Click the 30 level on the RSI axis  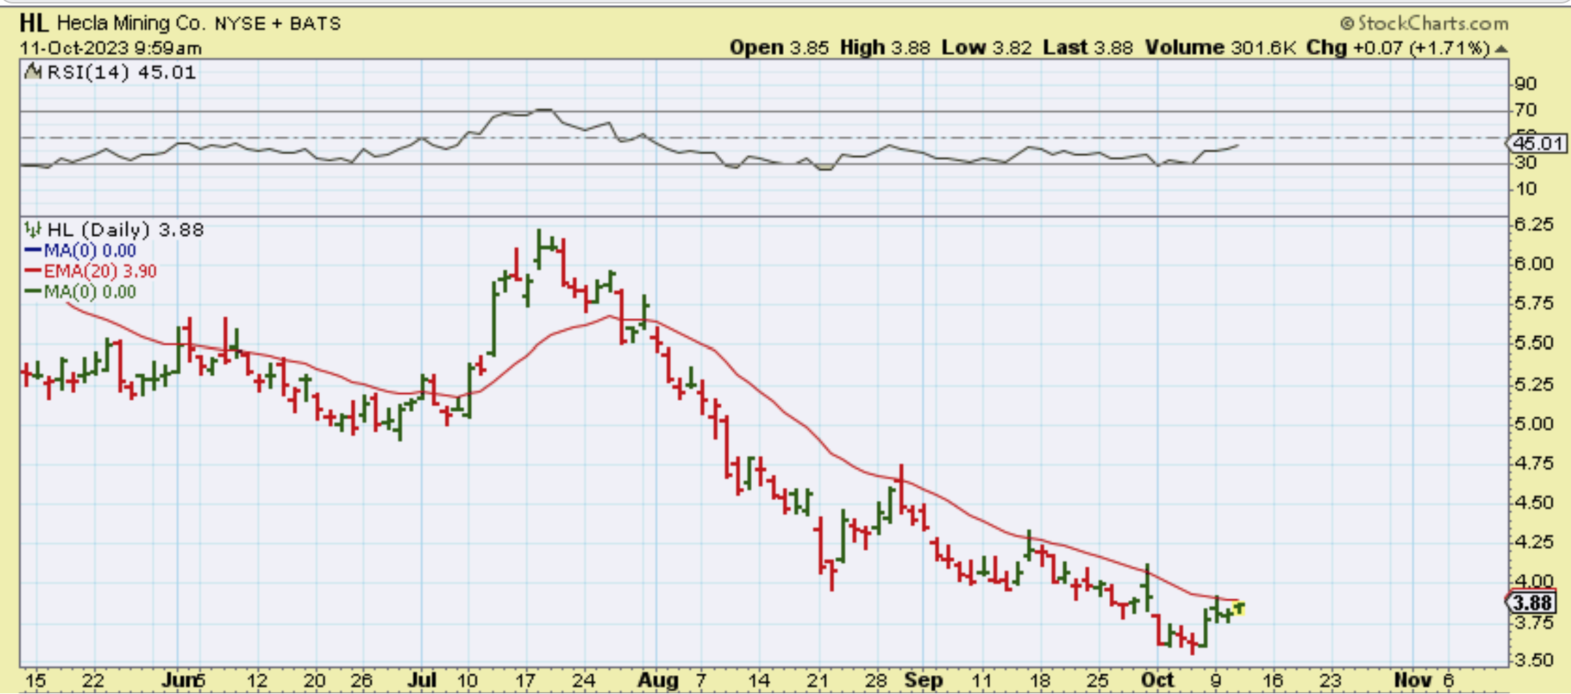click(x=1526, y=163)
